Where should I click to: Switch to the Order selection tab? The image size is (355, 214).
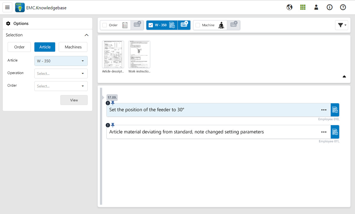click(20, 47)
